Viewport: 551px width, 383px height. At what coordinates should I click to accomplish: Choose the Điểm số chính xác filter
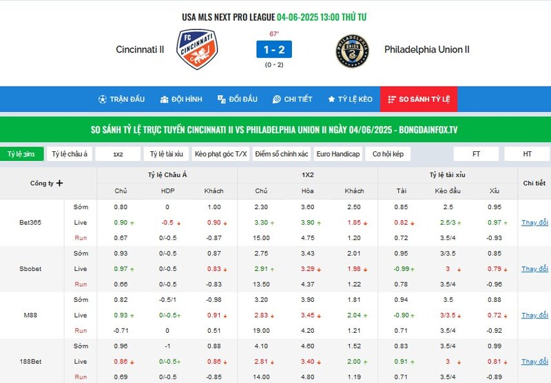pyautogui.click(x=282, y=154)
